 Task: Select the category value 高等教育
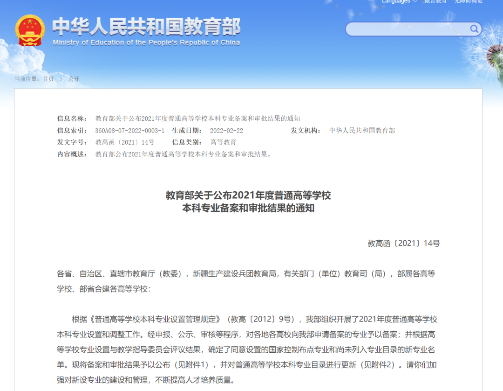[223, 142]
